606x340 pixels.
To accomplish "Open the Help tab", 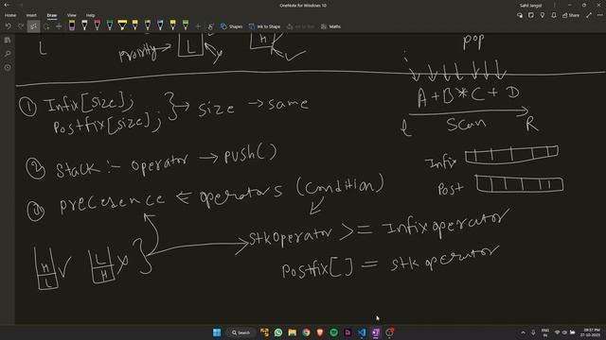I will coord(91,15).
